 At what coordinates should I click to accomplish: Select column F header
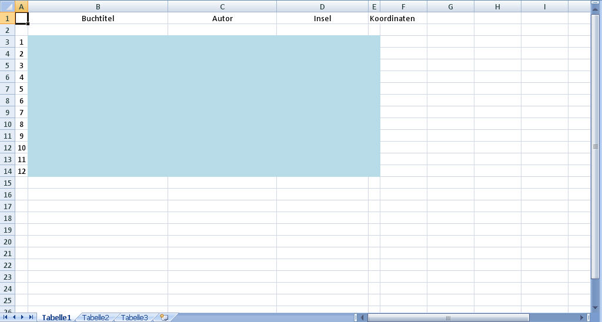tap(403, 6)
